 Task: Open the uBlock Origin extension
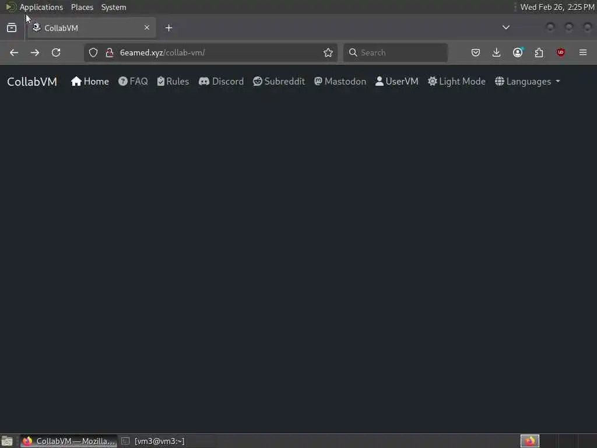pyautogui.click(x=560, y=52)
